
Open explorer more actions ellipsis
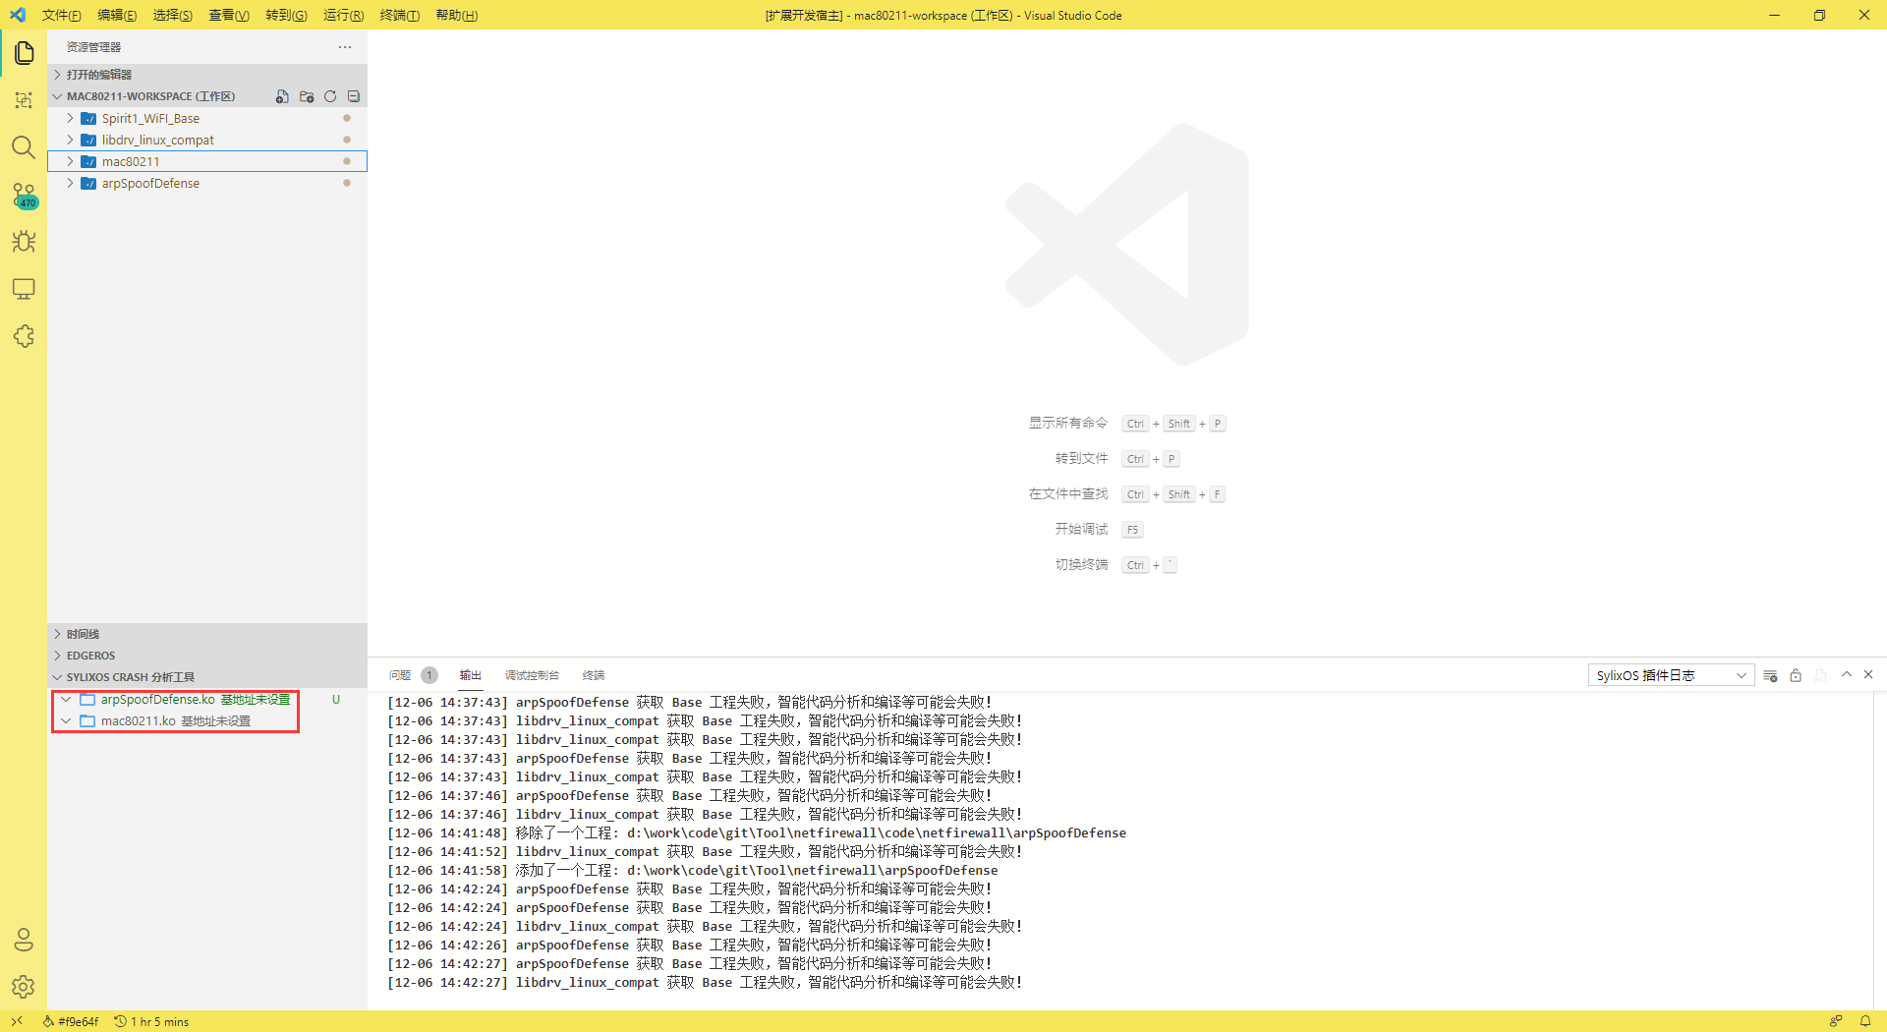[x=345, y=47]
